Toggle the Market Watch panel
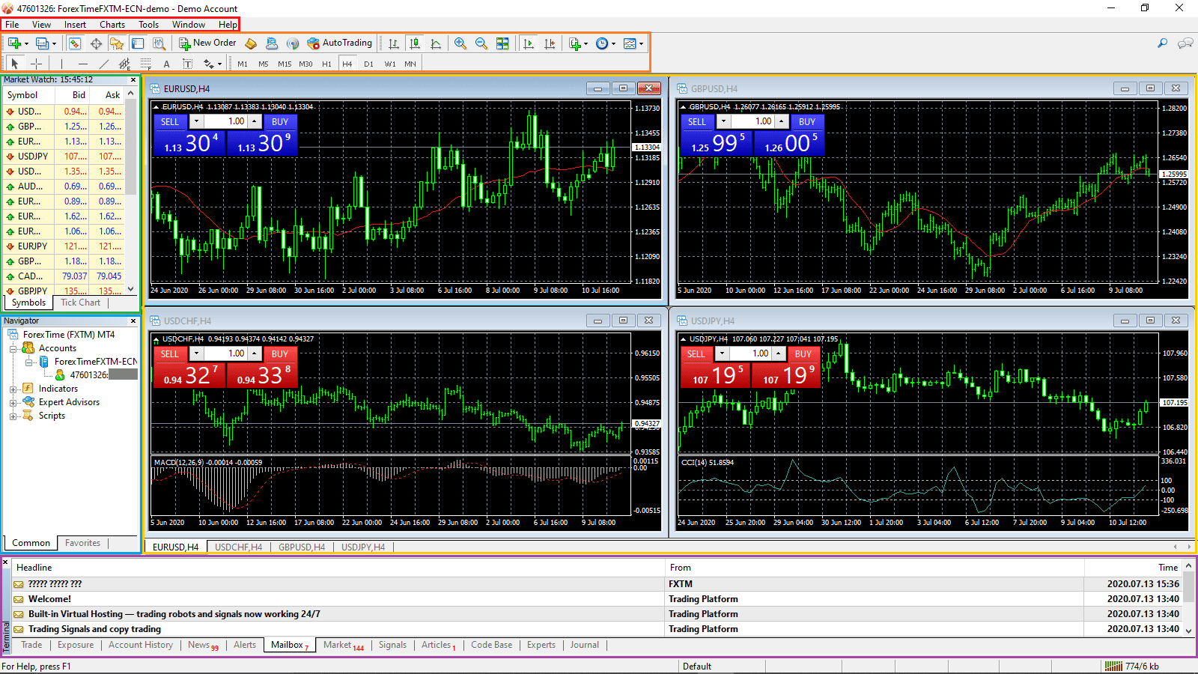This screenshot has height=674, width=1198. (x=74, y=43)
